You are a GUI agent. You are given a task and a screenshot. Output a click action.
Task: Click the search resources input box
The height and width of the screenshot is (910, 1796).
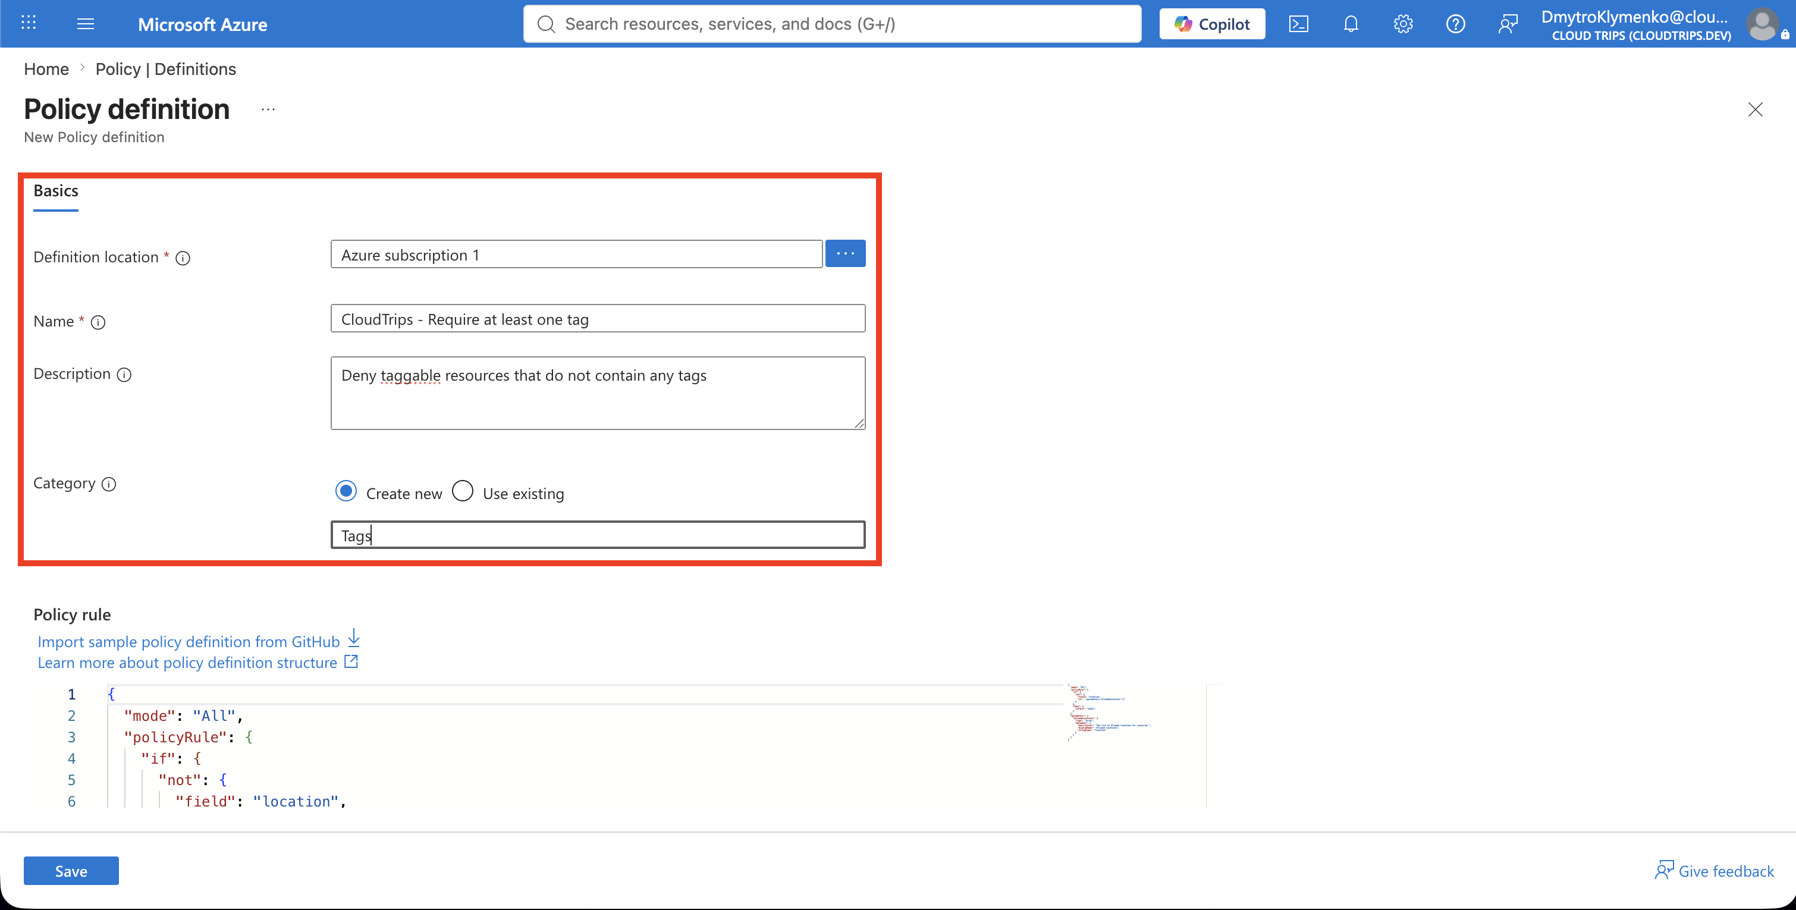tap(833, 24)
